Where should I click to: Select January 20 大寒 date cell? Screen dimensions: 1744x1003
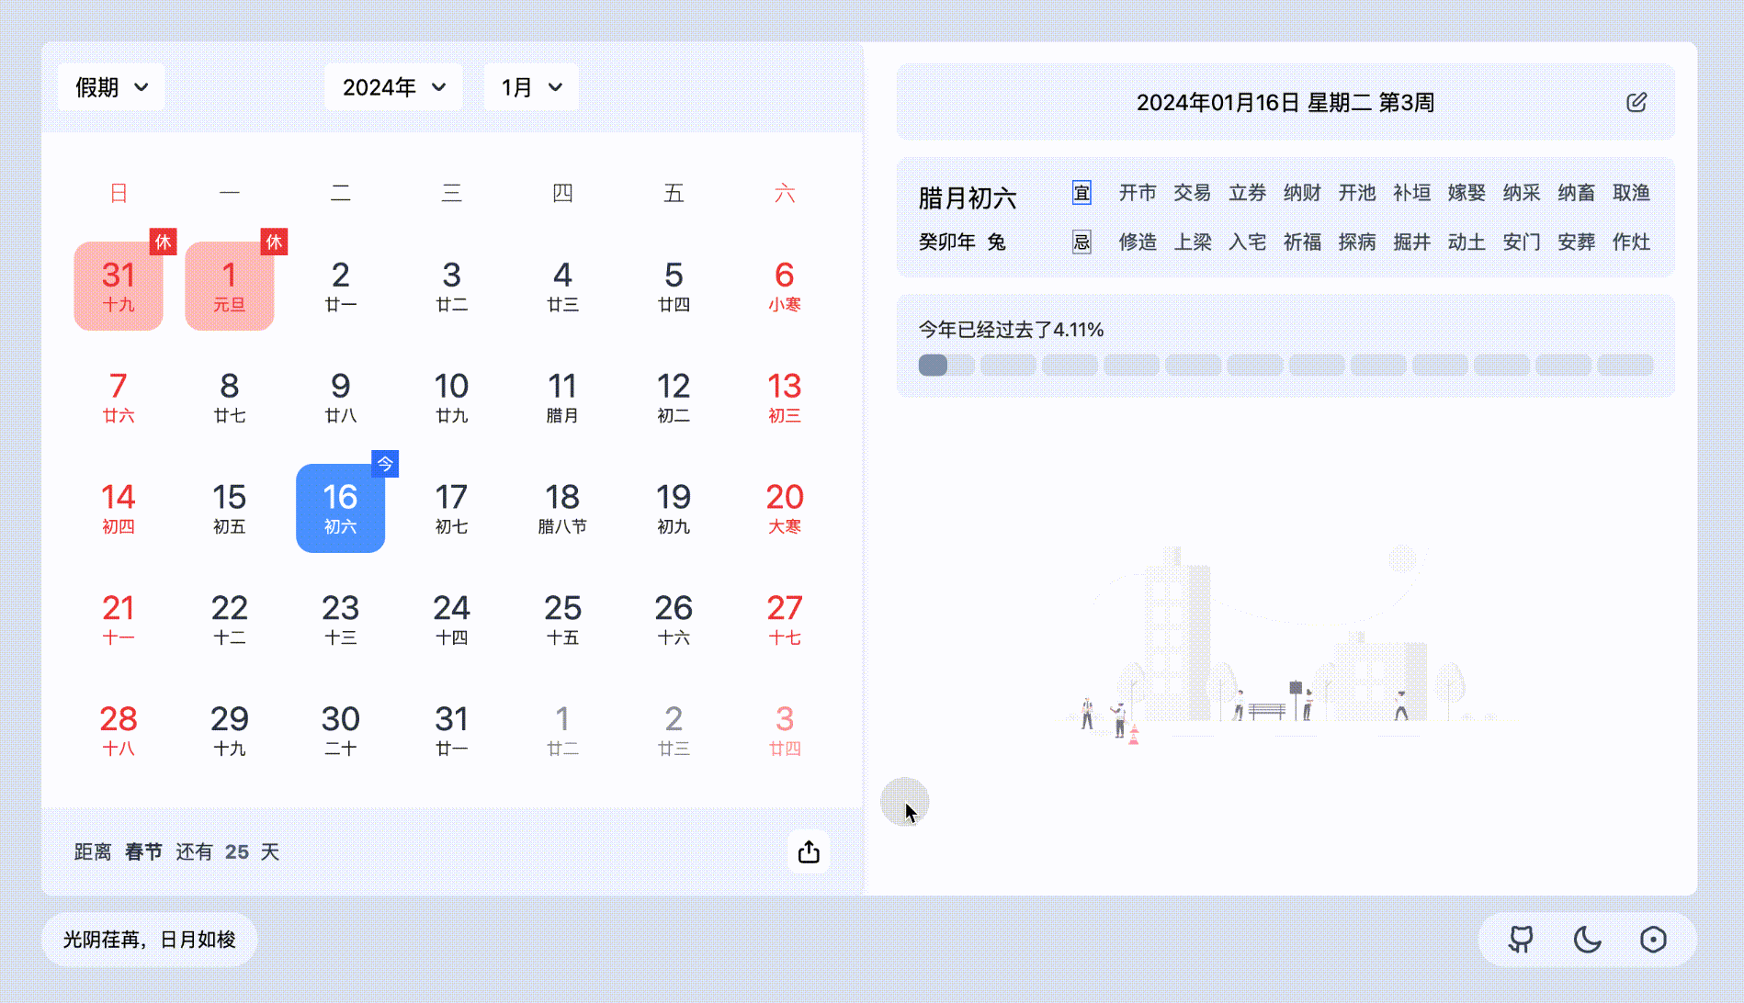pos(784,508)
